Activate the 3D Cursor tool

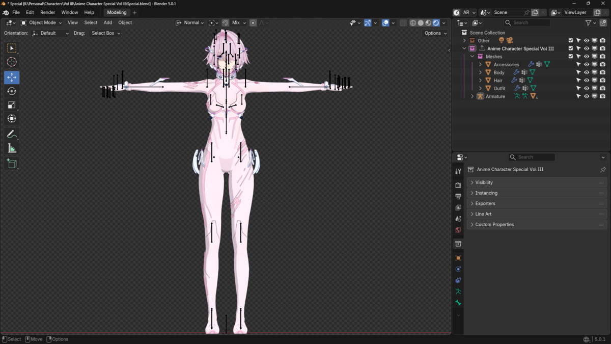[12, 62]
